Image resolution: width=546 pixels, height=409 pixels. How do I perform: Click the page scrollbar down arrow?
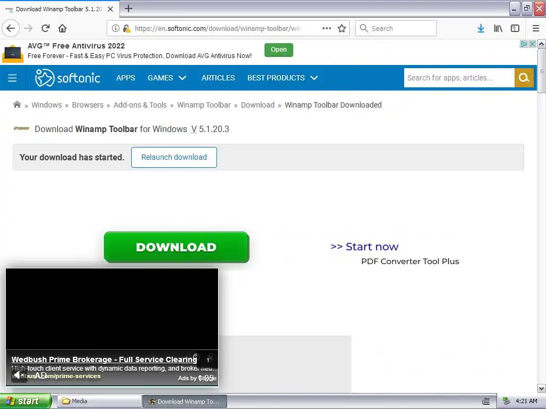(542, 388)
